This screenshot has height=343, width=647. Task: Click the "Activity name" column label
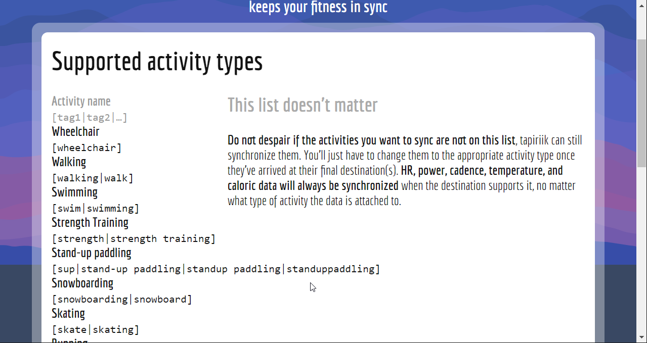click(81, 101)
